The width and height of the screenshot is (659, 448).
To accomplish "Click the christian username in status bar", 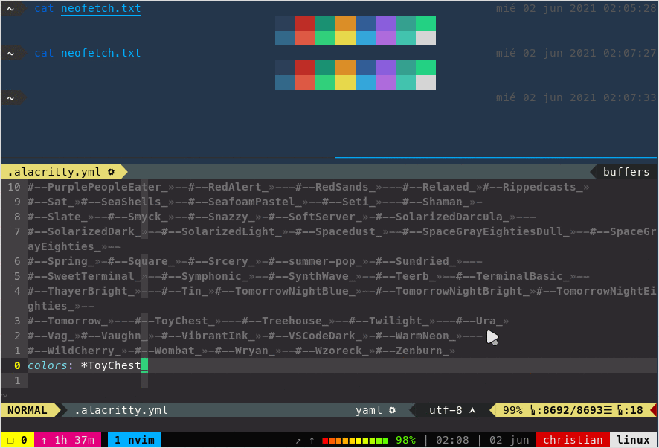I will [572, 440].
